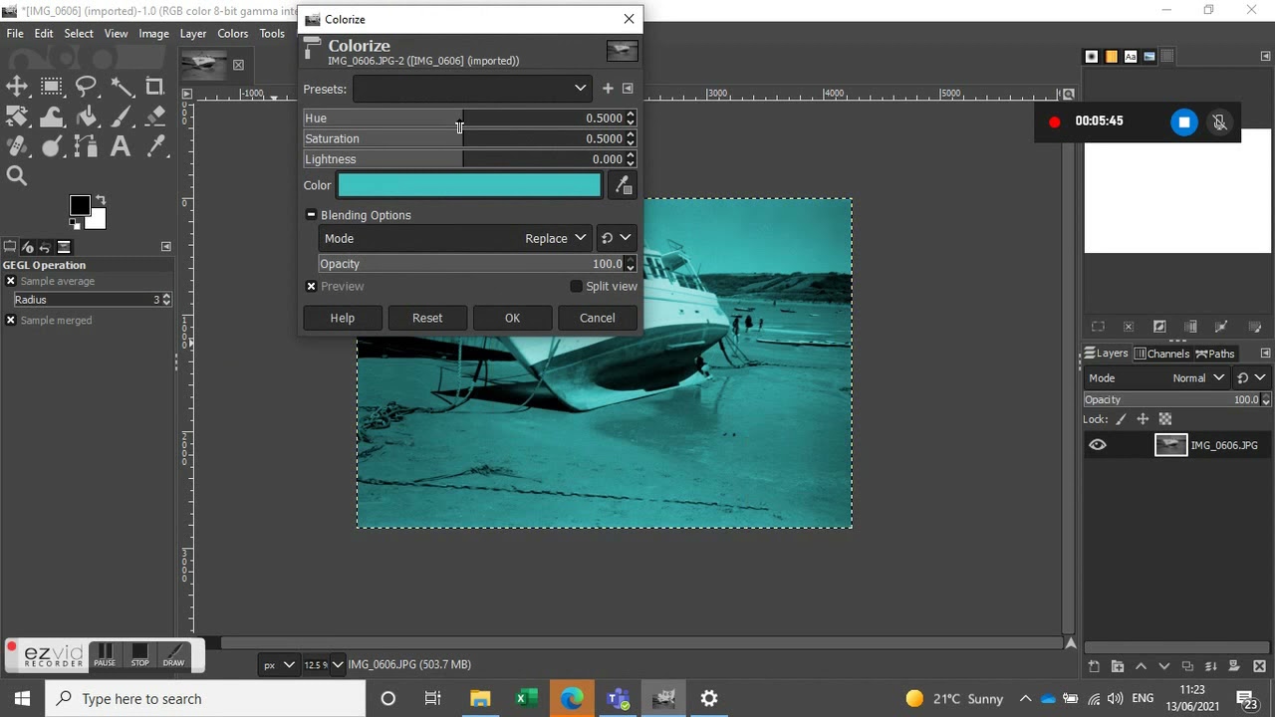Click the OK button in Colorize

coord(512,318)
